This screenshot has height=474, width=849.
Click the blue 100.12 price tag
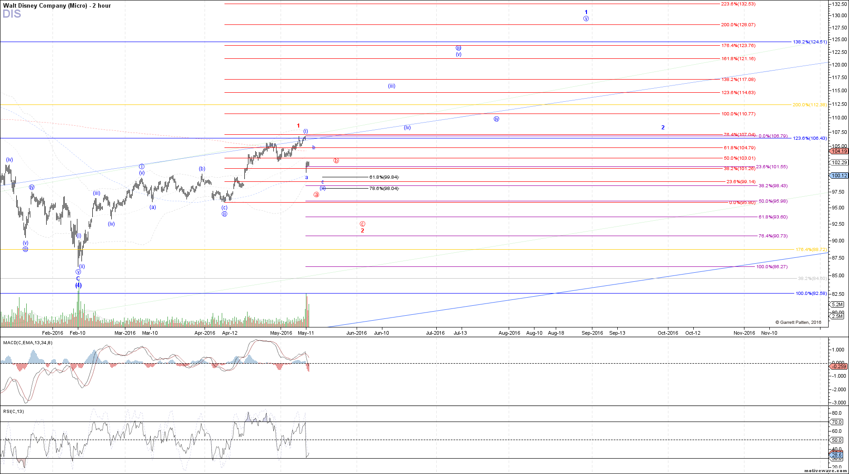point(839,175)
